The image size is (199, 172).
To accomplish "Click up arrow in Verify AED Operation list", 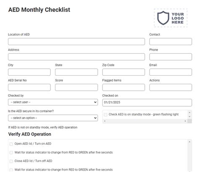I will [x=189, y=142].
